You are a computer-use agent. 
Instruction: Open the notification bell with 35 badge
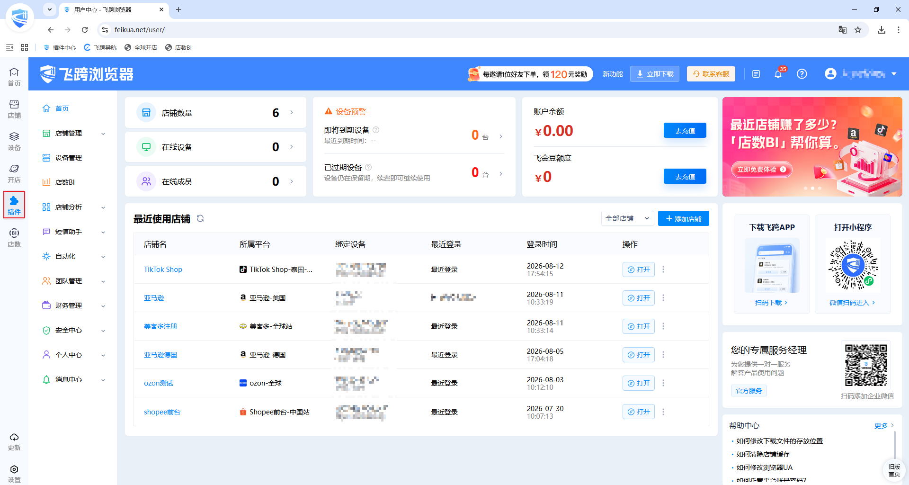[778, 74]
